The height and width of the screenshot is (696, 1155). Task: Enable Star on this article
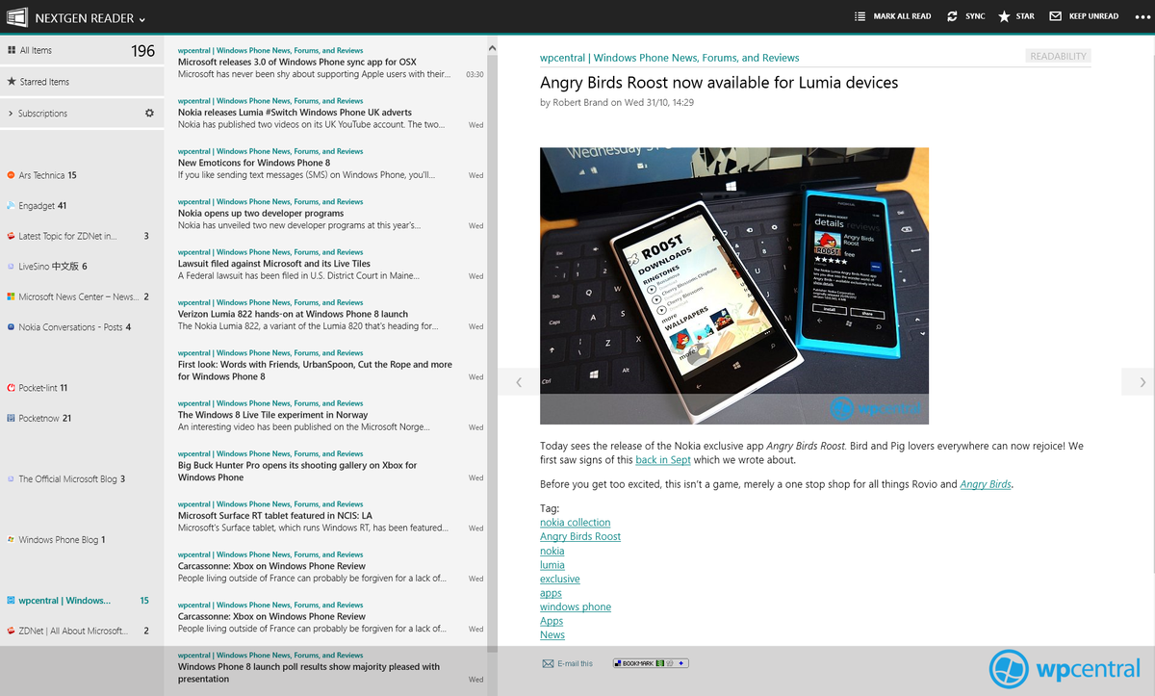click(x=1015, y=15)
